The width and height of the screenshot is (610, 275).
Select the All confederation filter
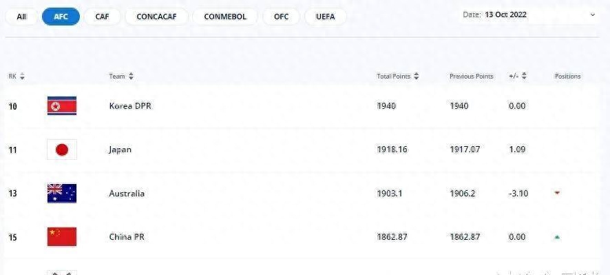point(22,17)
